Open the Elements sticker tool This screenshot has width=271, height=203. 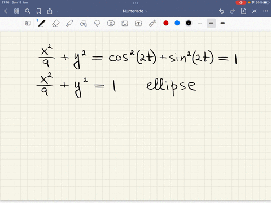point(111,23)
